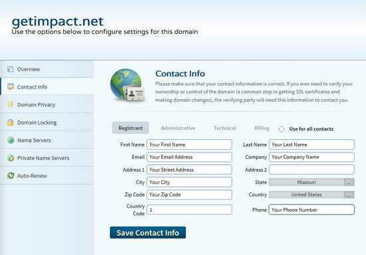Switch to the Administrative tab
The image size is (366, 255).
(x=178, y=128)
